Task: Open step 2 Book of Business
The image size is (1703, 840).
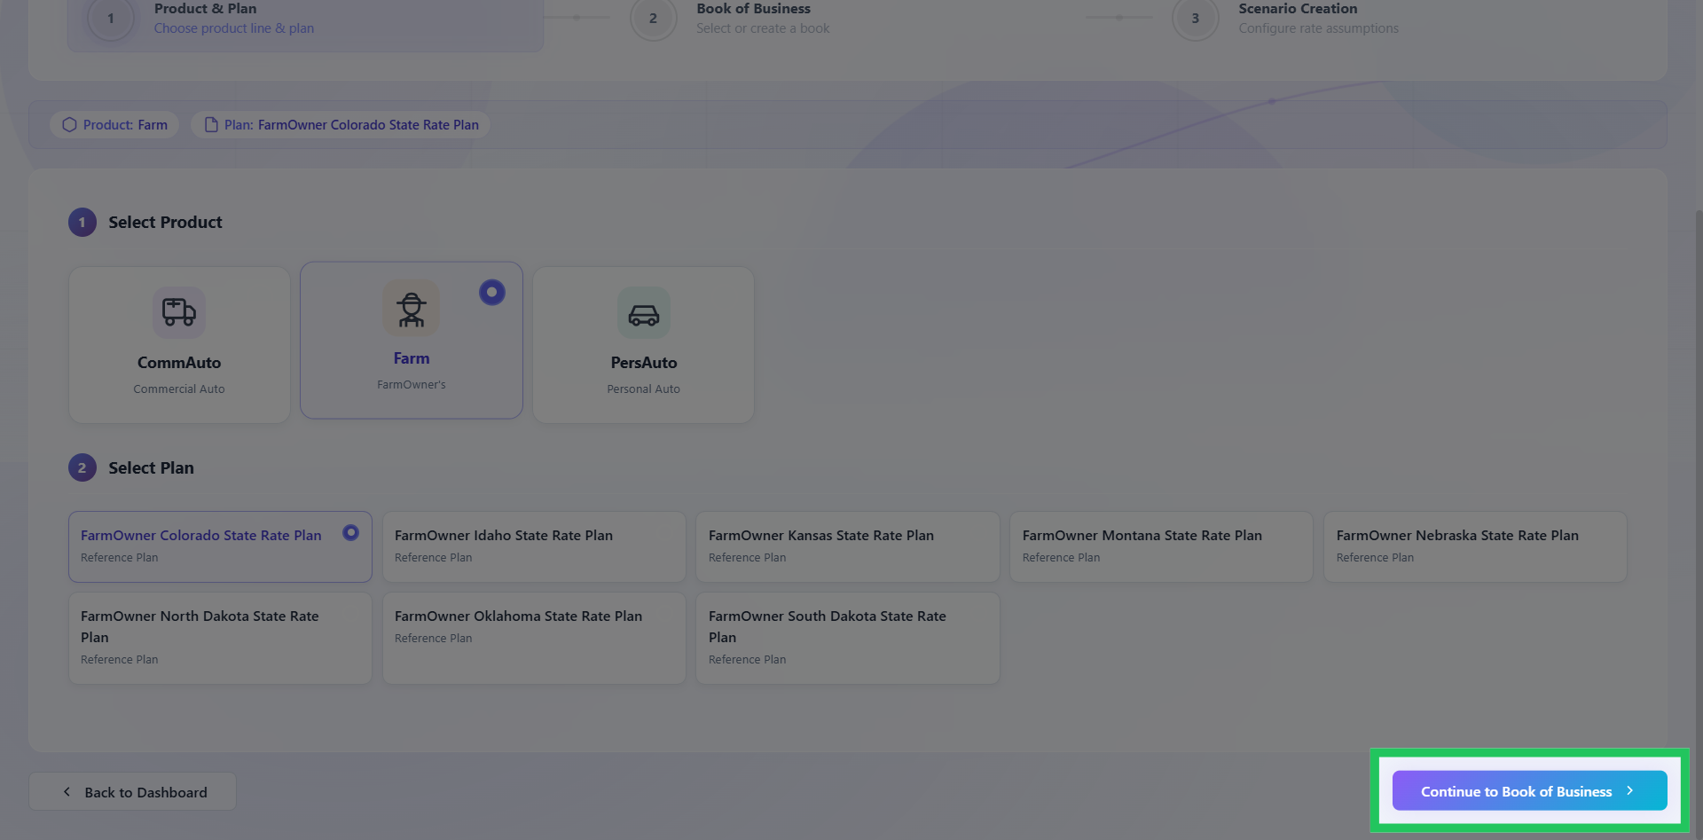Action: click(730, 19)
